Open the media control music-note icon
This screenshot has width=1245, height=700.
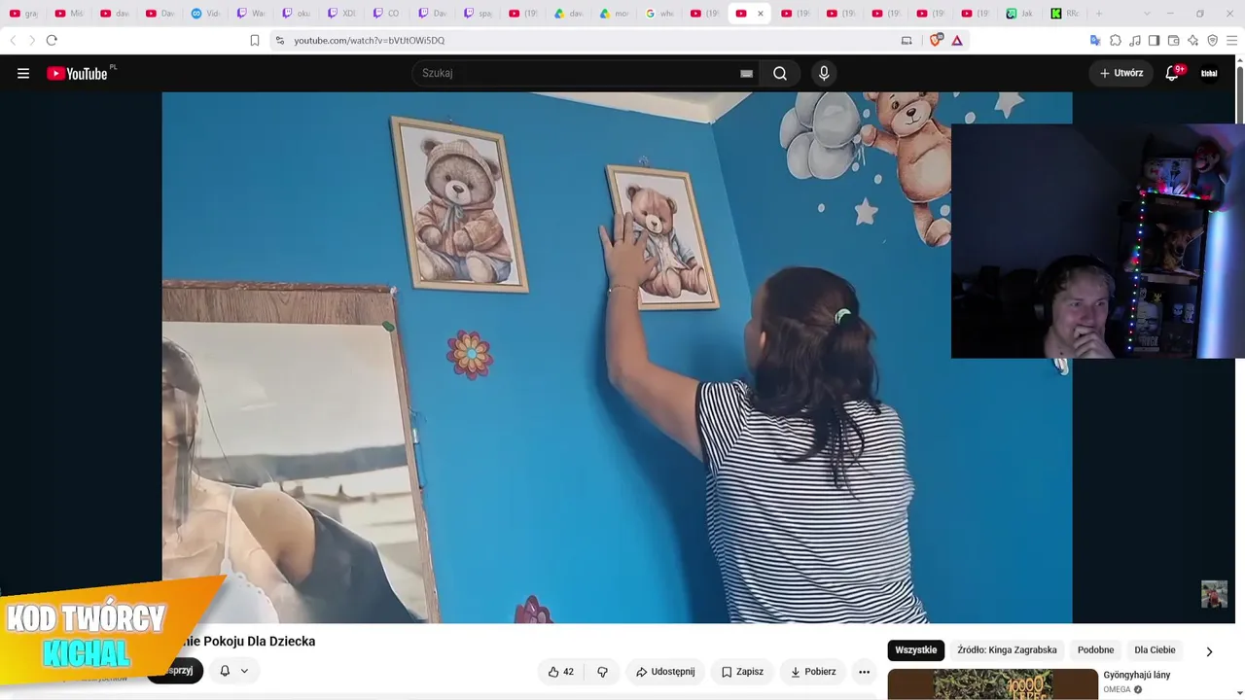point(1135,40)
